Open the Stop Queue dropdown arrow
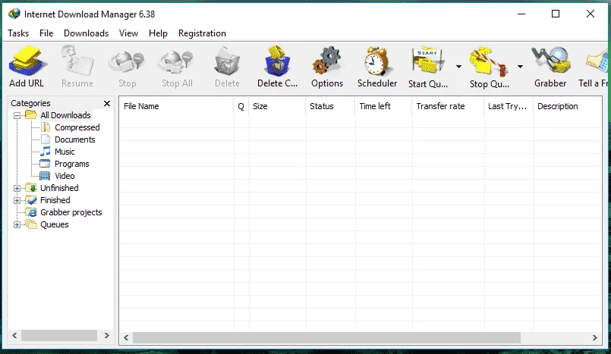The image size is (611, 354). click(x=520, y=67)
